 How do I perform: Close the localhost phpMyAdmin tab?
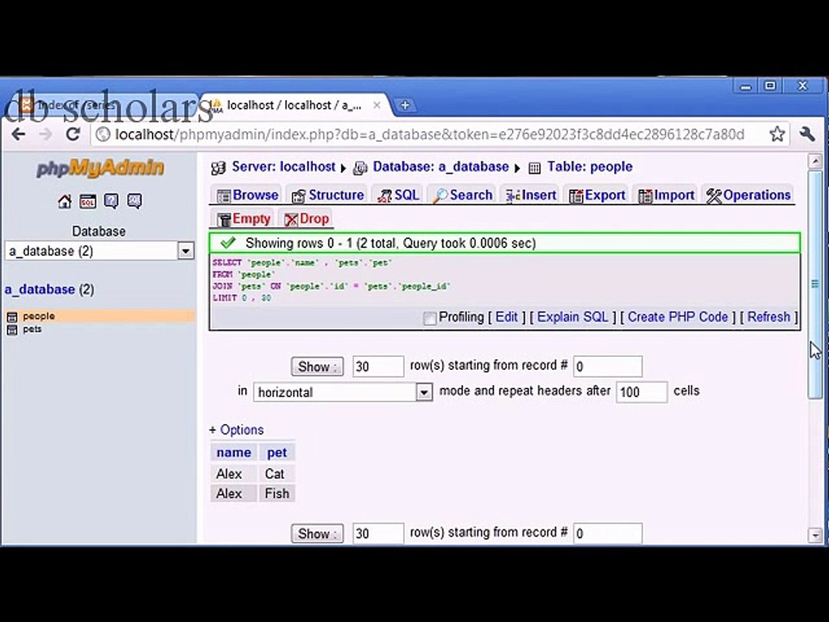[x=377, y=105]
